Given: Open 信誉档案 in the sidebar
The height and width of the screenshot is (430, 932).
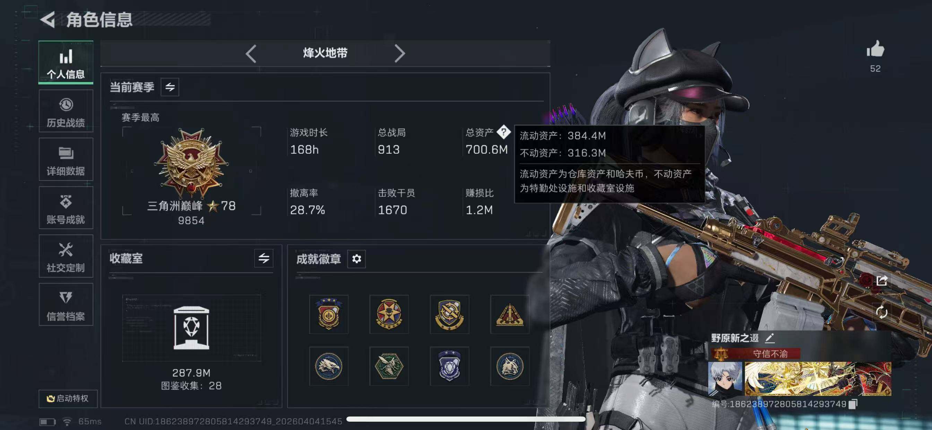Looking at the screenshot, I should tap(66, 305).
